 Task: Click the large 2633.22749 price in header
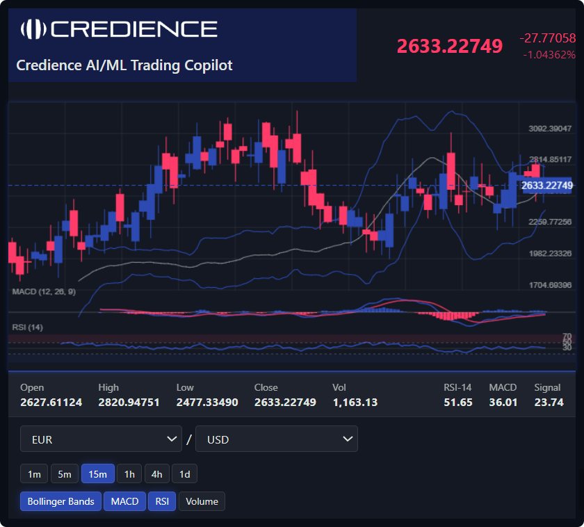(x=449, y=47)
